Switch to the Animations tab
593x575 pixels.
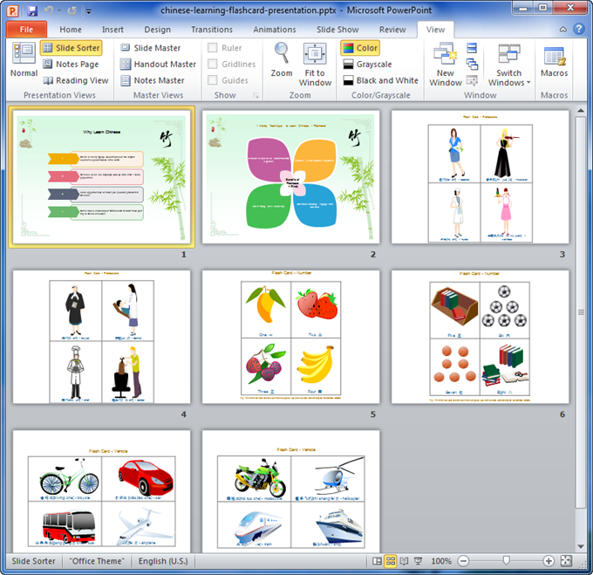[275, 30]
